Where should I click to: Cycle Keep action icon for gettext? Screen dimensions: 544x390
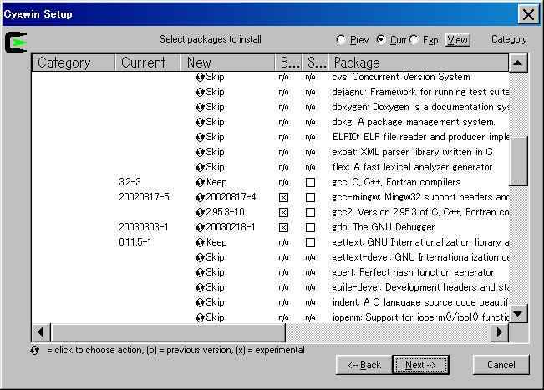coord(200,243)
